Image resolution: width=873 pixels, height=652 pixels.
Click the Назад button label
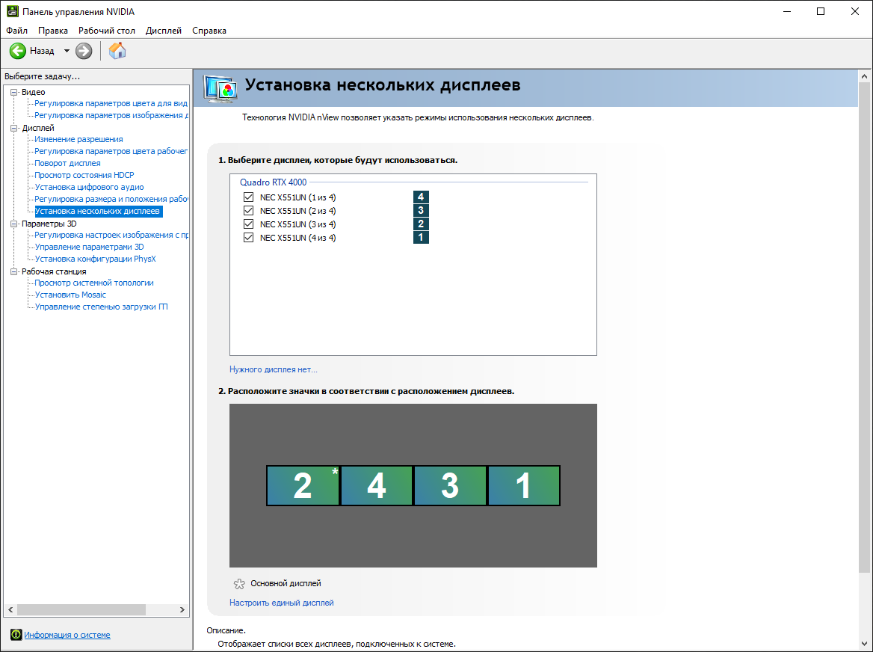click(x=42, y=52)
